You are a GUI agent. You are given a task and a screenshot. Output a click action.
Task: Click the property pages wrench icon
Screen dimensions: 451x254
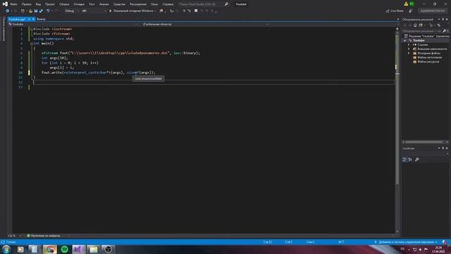coord(416,159)
